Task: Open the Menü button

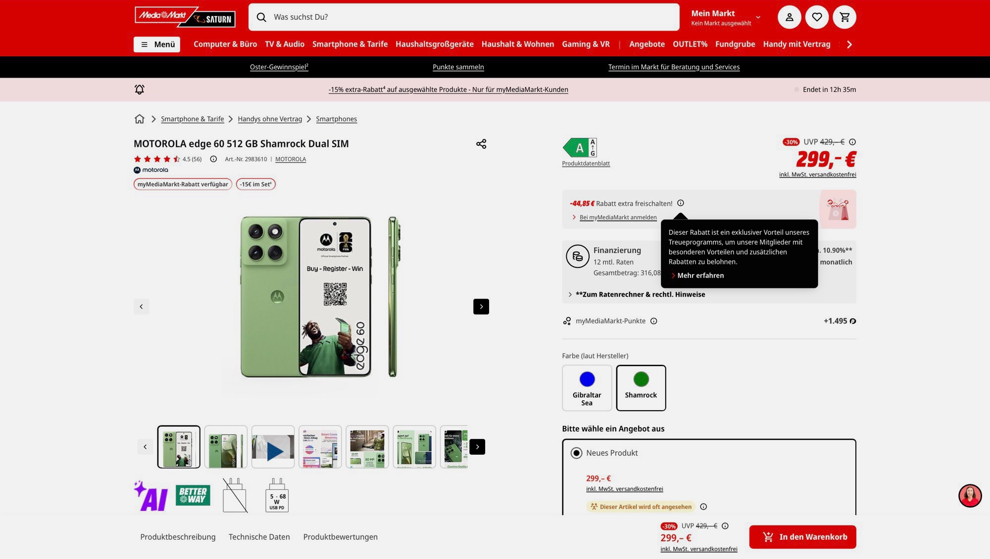Action: pyautogui.click(x=157, y=44)
